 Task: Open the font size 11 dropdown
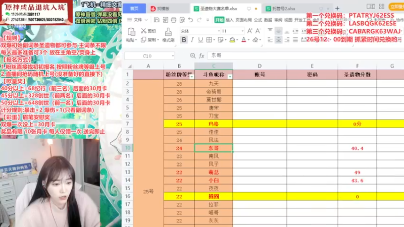(x=242, y=31)
